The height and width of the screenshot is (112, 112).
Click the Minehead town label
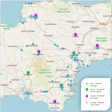coord(76,4)
